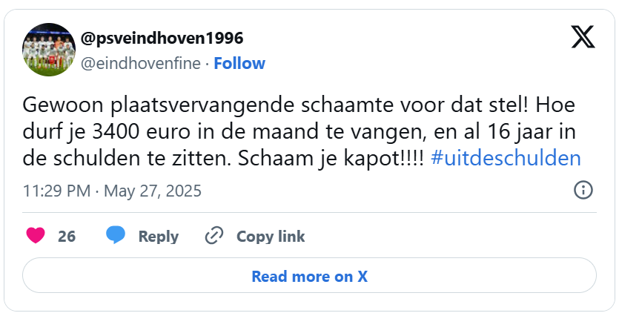Click the Copy link text label
The width and height of the screenshot is (619, 313).
[271, 236]
